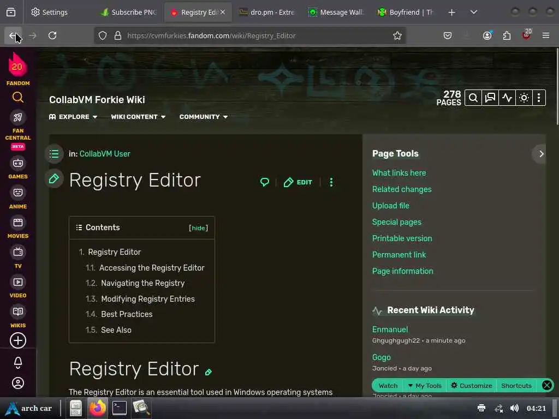Collapse the Page Tools right rail

[541, 154]
